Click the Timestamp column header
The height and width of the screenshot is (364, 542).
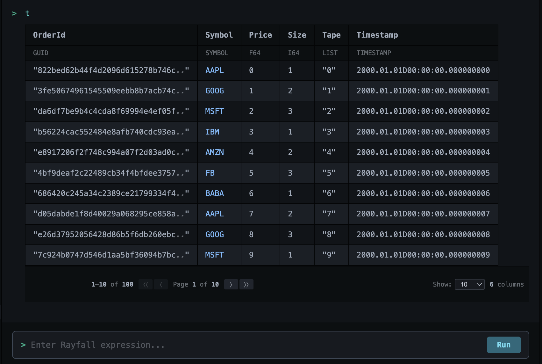(377, 35)
